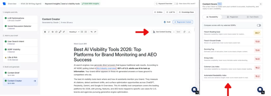The image size is (271, 96).
Task: Select Content Creator step in sidebar
Action: (x=20, y=82)
